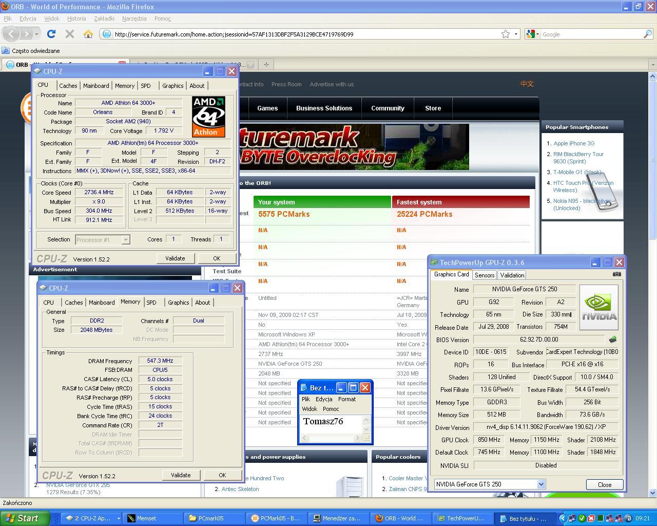Viewport: 657px width, 526px height.
Task: Open the URL bar history dropdown
Action: 516,34
